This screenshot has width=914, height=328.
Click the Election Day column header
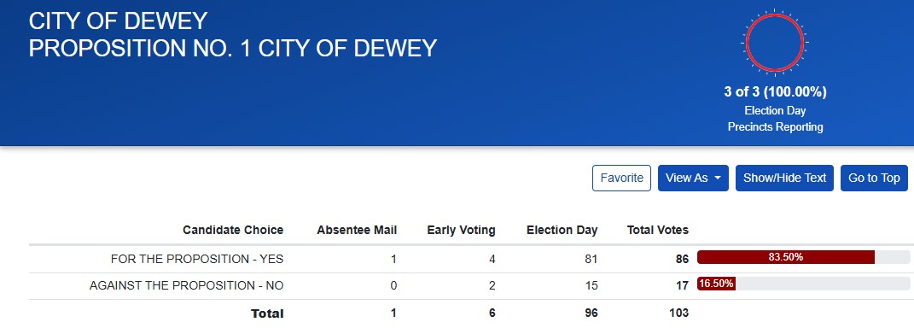pyautogui.click(x=562, y=230)
